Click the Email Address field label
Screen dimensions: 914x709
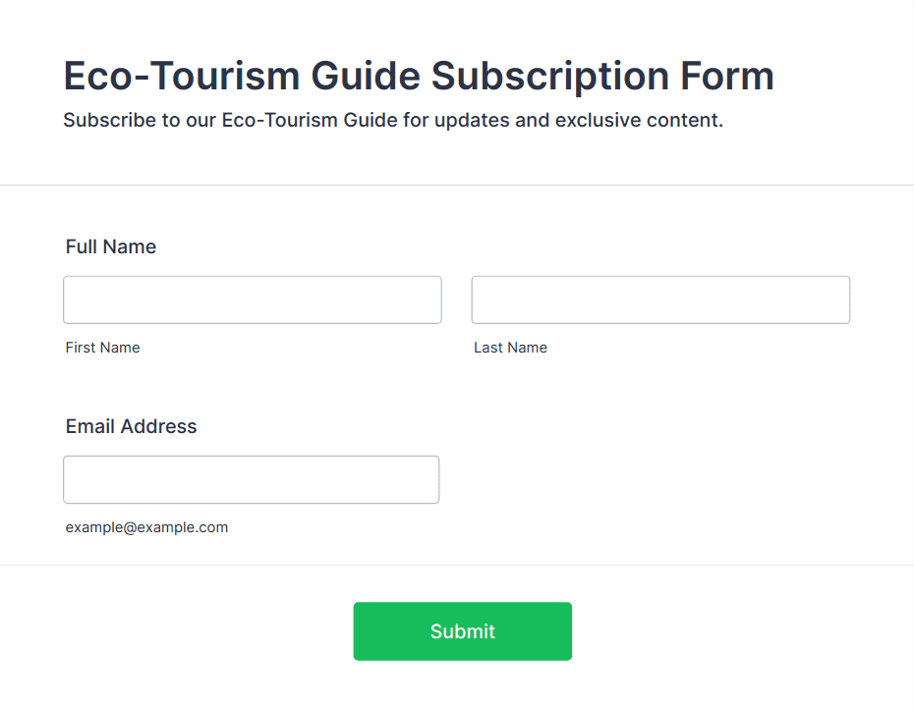click(x=131, y=426)
